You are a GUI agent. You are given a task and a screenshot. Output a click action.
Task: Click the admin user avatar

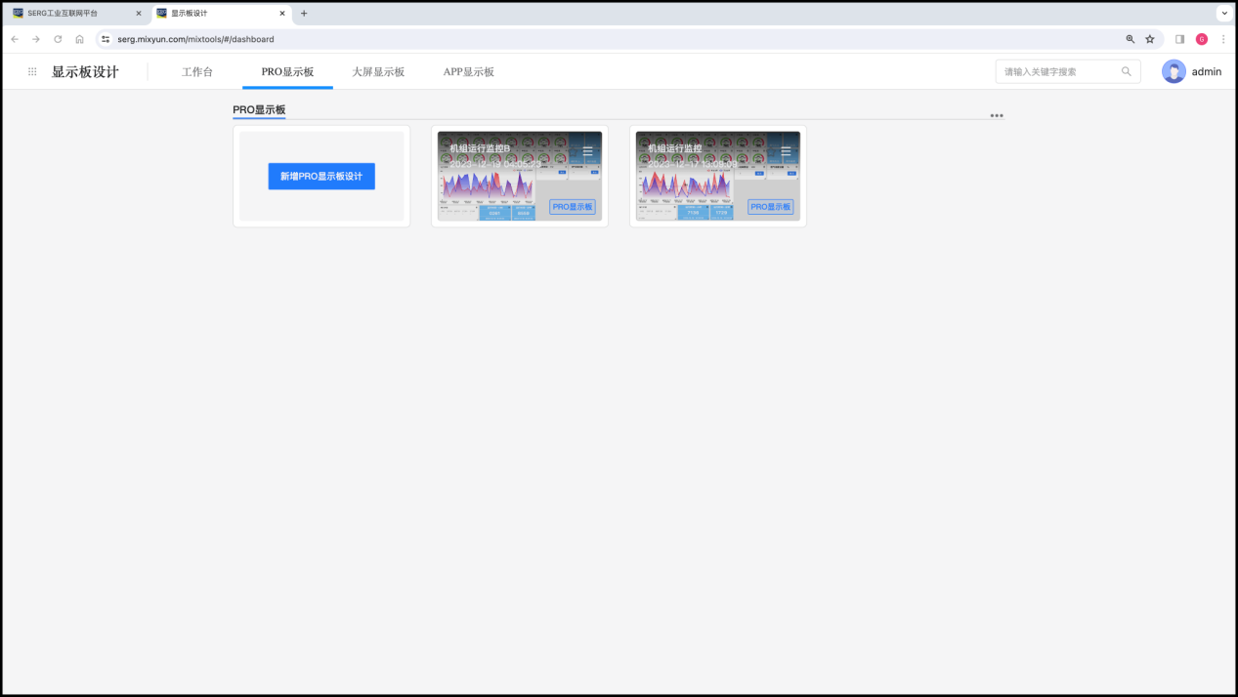1174,71
